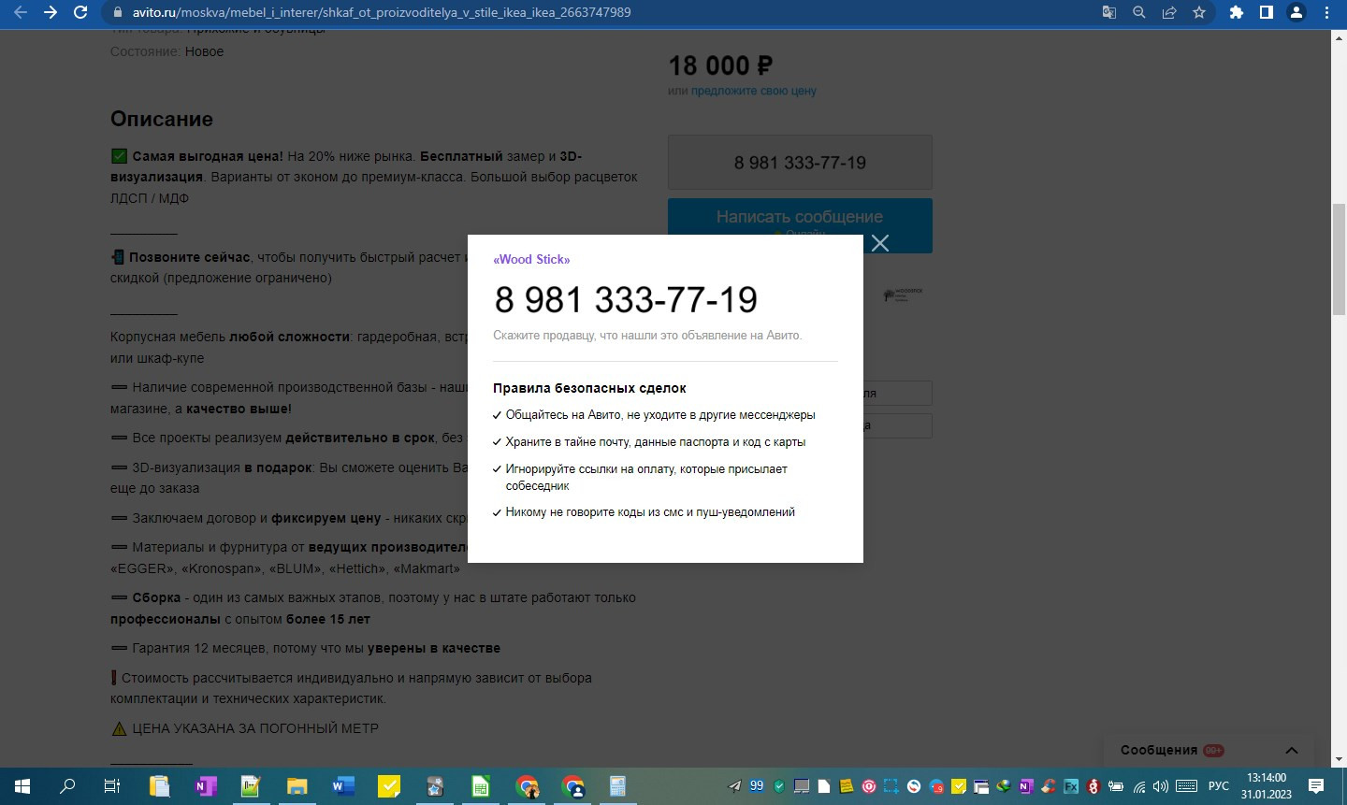The height and width of the screenshot is (805, 1347).
Task: Expand the Сообщения chat panel chevron
Action: pos(1292,750)
